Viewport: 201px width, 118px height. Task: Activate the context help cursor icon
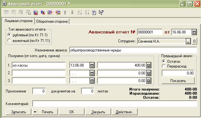[101, 12]
